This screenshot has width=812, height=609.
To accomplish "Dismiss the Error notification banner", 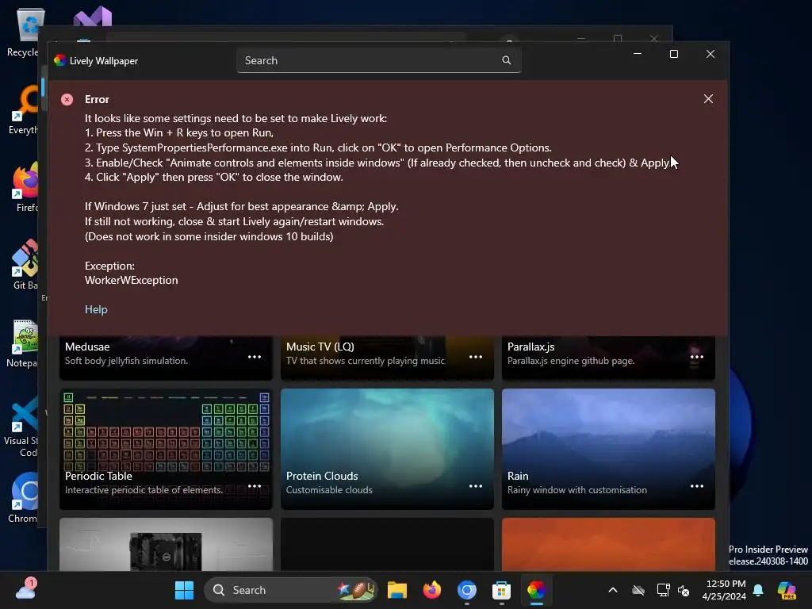I will (708, 99).
